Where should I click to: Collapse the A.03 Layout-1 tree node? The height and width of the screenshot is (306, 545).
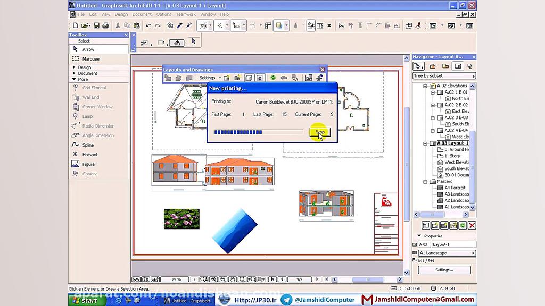[x=425, y=143]
